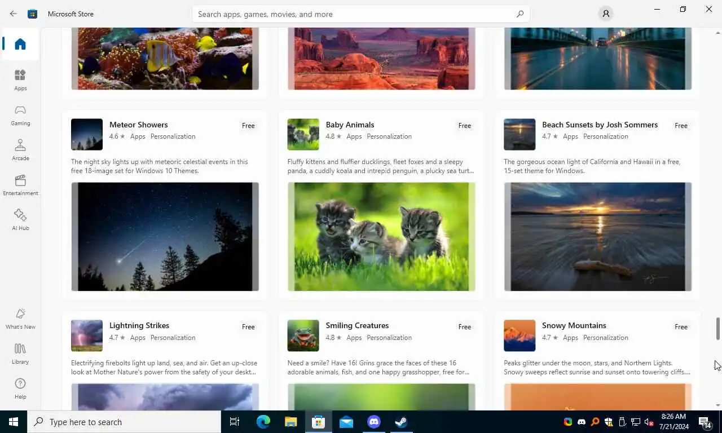Open Discord from taskbar
Viewport: 722px width, 433px height.
point(373,422)
